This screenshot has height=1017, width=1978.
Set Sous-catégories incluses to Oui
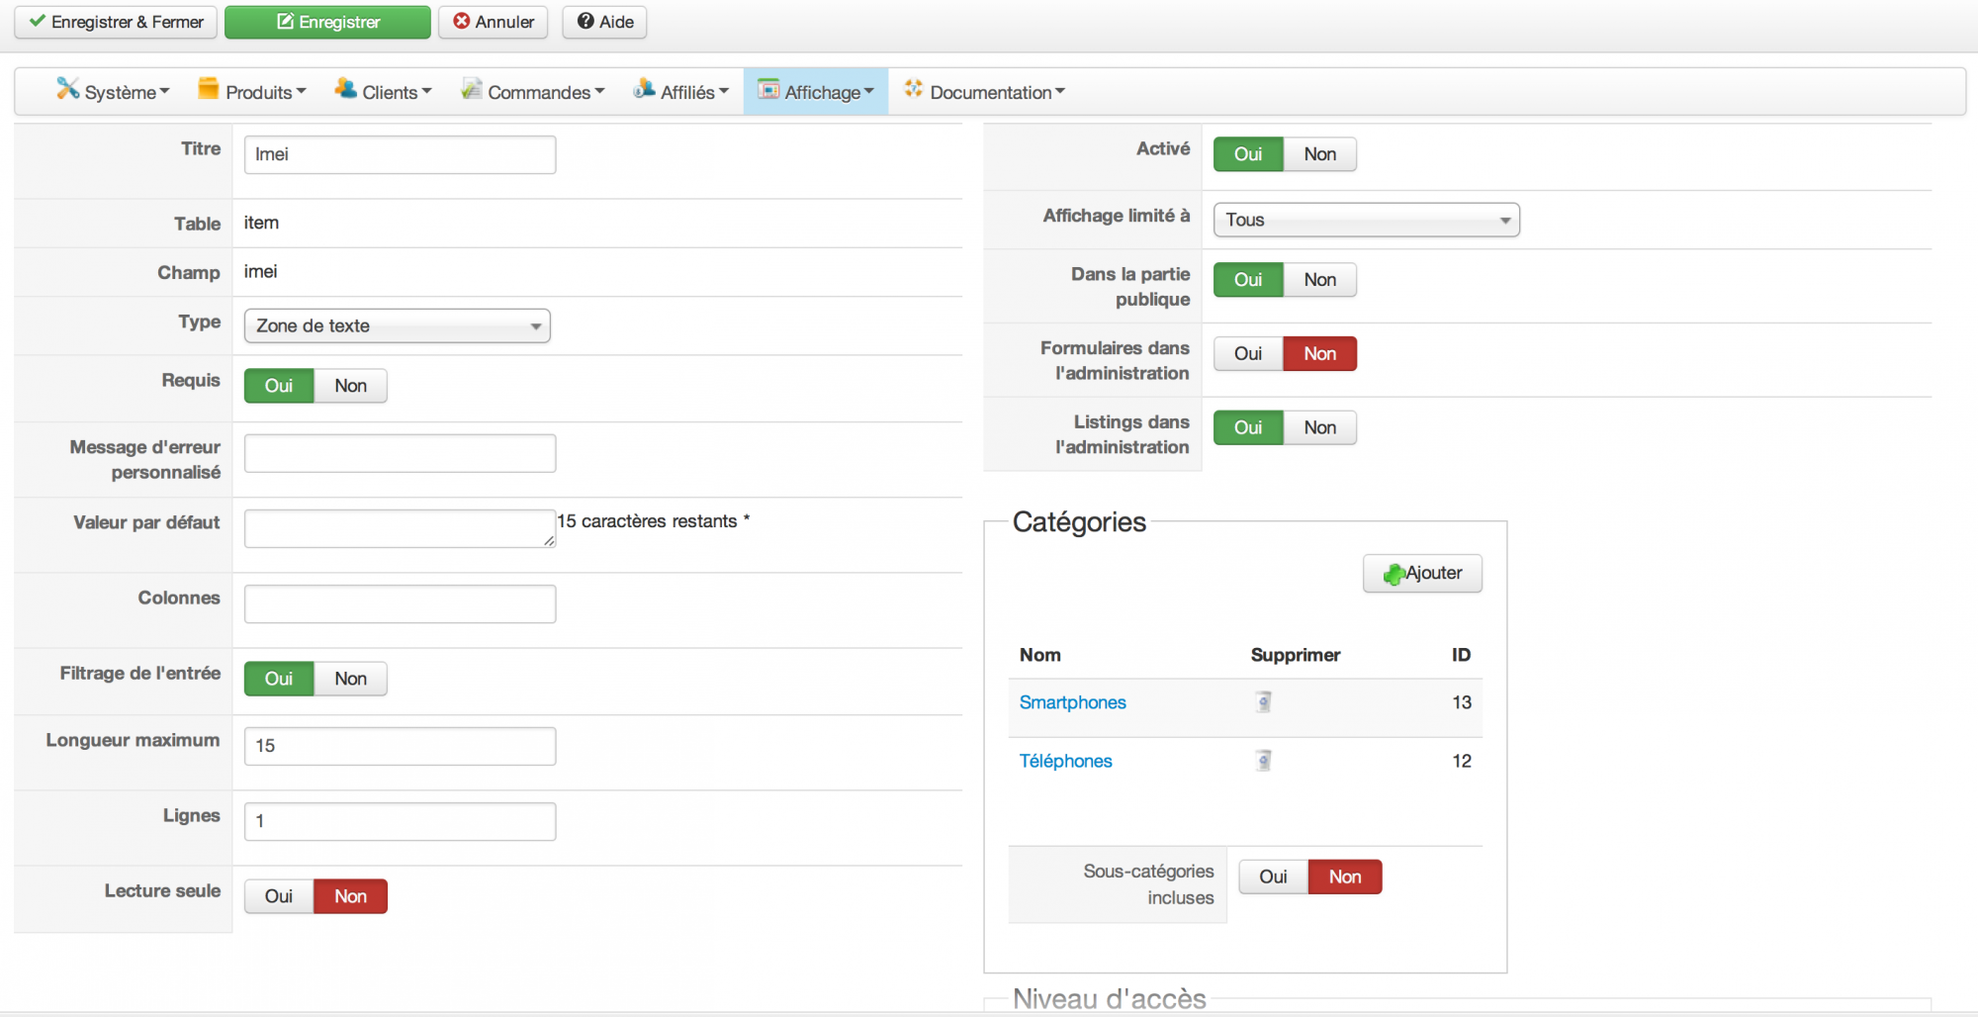[1274, 878]
